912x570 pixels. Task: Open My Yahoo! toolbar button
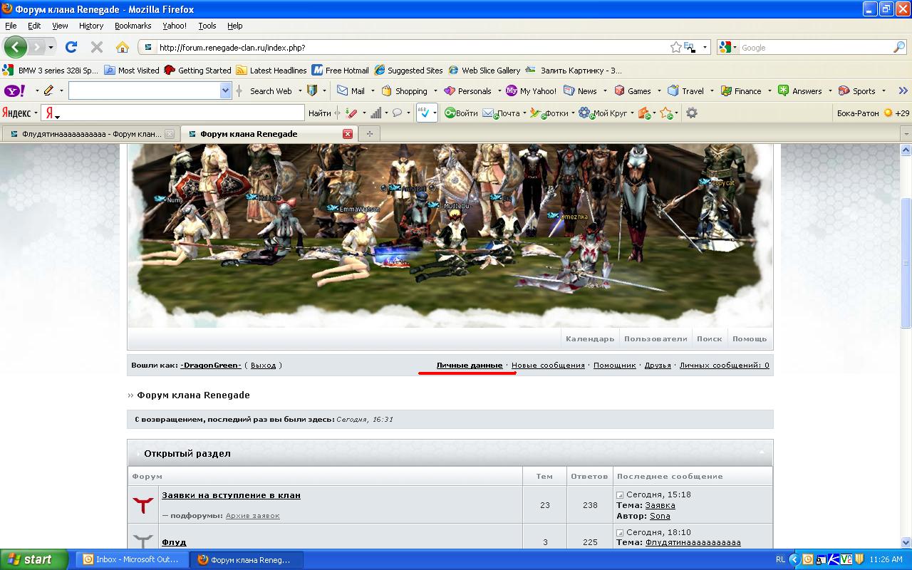click(532, 90)
